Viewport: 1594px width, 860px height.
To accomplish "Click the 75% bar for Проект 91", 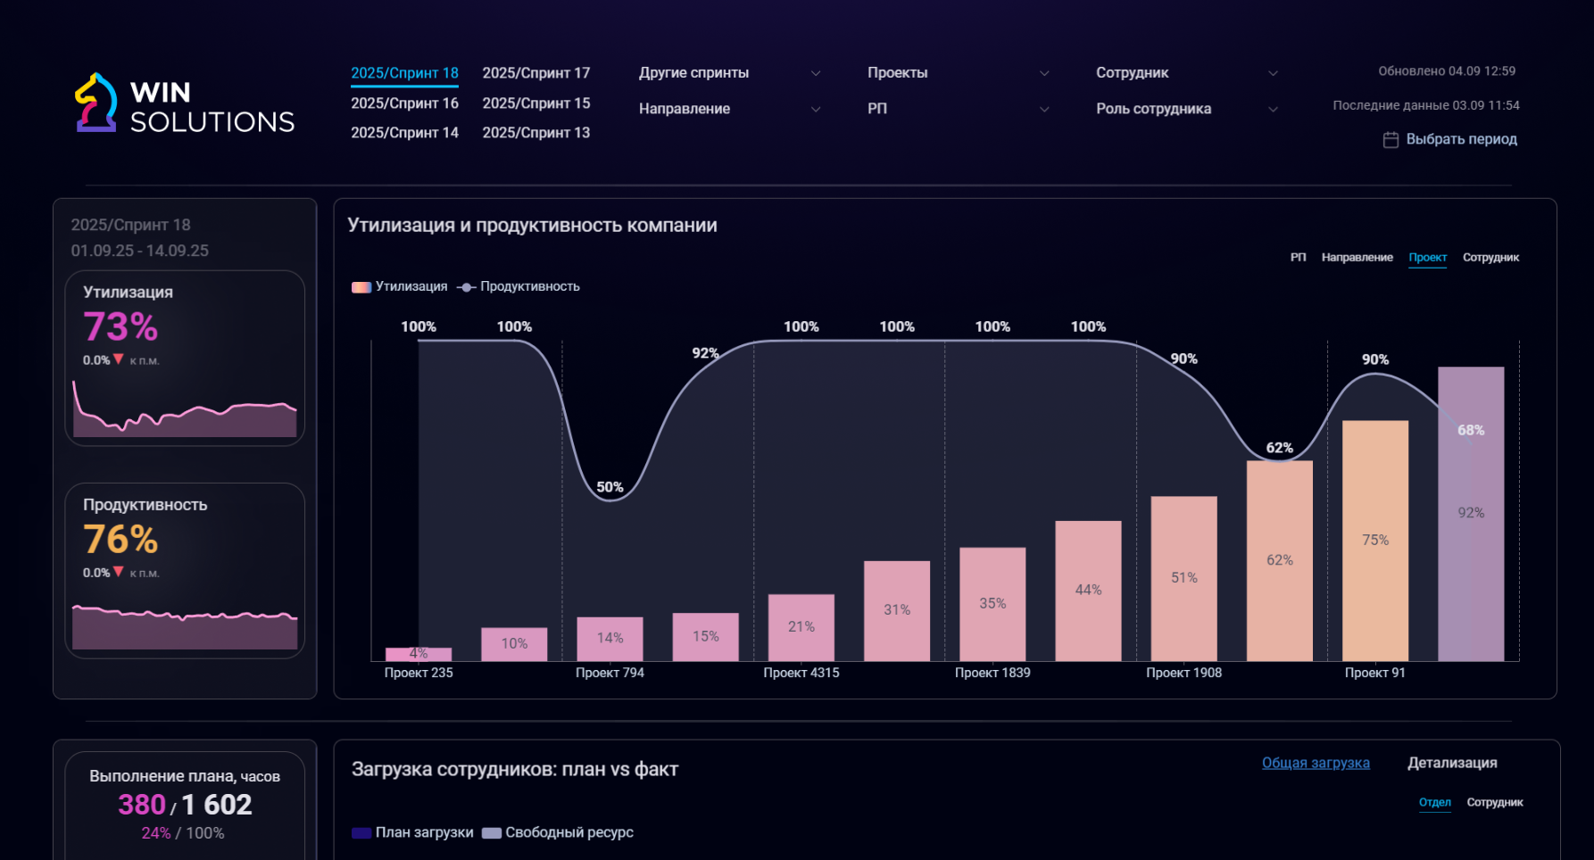I will [1375, 541].
